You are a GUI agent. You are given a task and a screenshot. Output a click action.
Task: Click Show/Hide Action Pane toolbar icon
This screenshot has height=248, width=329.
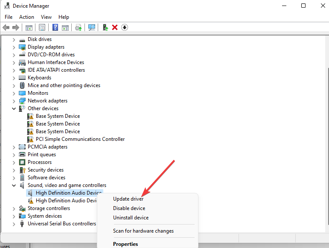(x=65, y=27)
